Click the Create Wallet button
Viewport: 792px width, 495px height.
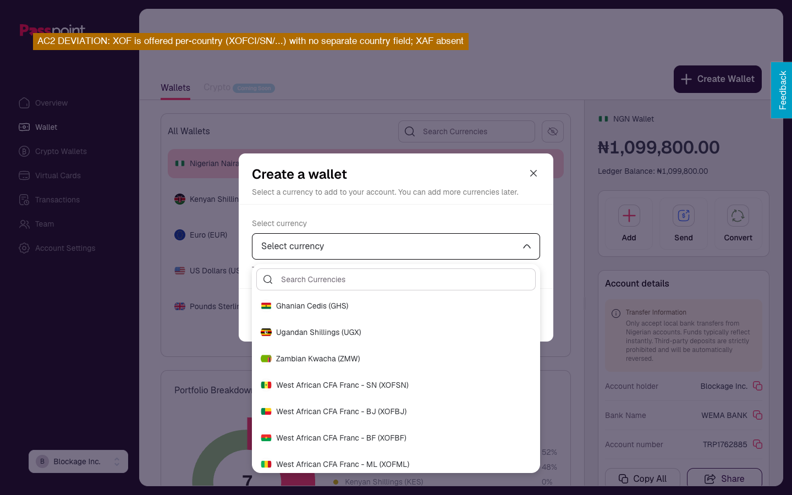tap(718, 79)
